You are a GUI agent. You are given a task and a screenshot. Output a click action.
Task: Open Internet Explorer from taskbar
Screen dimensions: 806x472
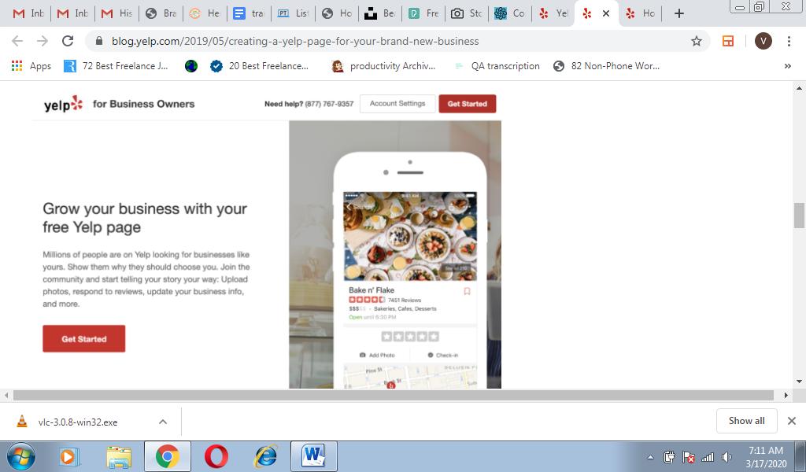[x=266, y=456]
